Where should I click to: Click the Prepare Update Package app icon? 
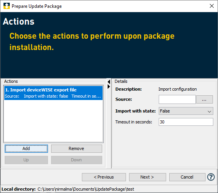click(7, 6)
